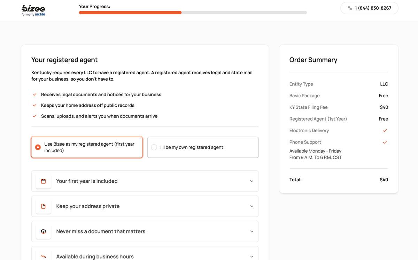The width and height of the screenshot is (418, 260).
Task: Click the trend arrow icon on business hours row
Action: click(x=44, y=257)
